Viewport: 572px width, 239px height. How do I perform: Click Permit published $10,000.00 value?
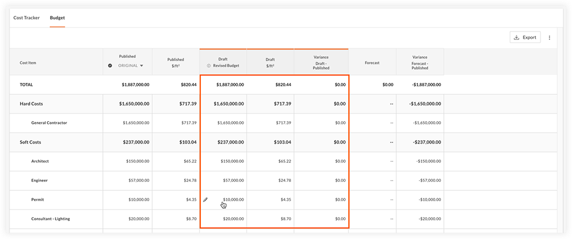click(140, 200)
